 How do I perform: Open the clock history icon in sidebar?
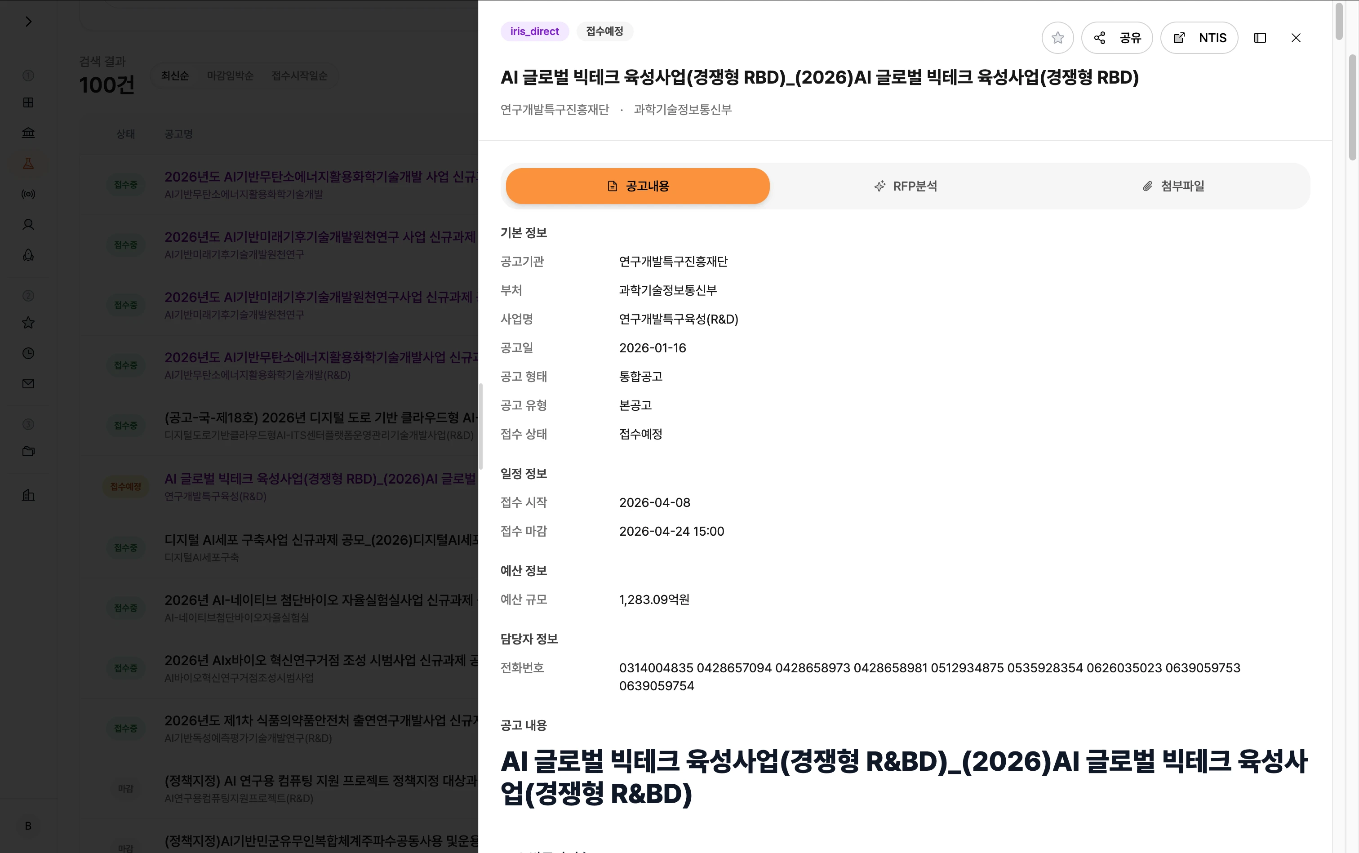tap(28, 353)
